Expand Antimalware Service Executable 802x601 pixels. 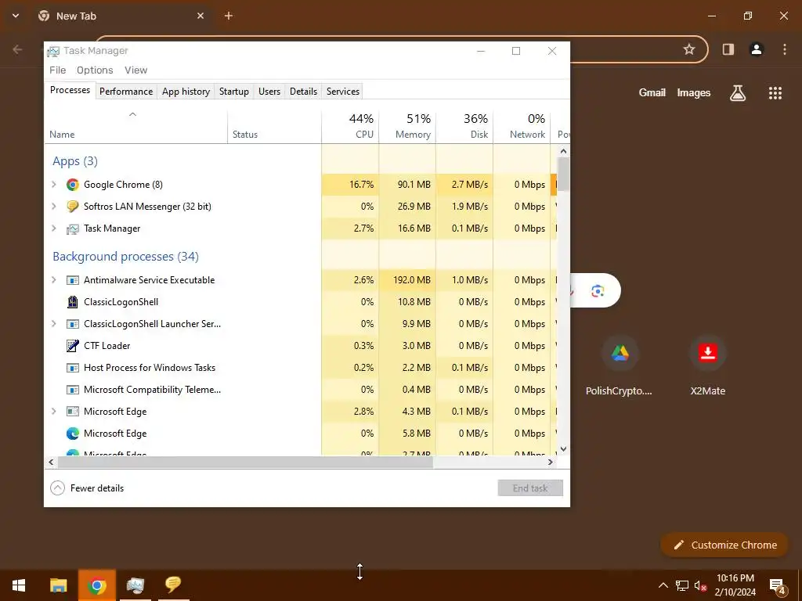click(54, 280)
